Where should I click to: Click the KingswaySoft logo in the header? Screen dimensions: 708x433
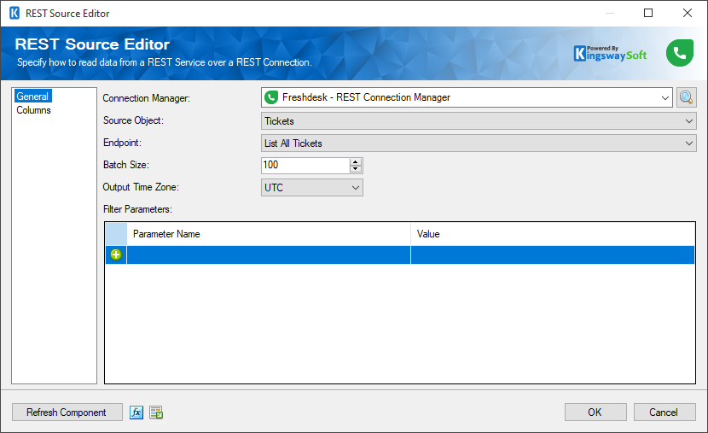point(610,53)
